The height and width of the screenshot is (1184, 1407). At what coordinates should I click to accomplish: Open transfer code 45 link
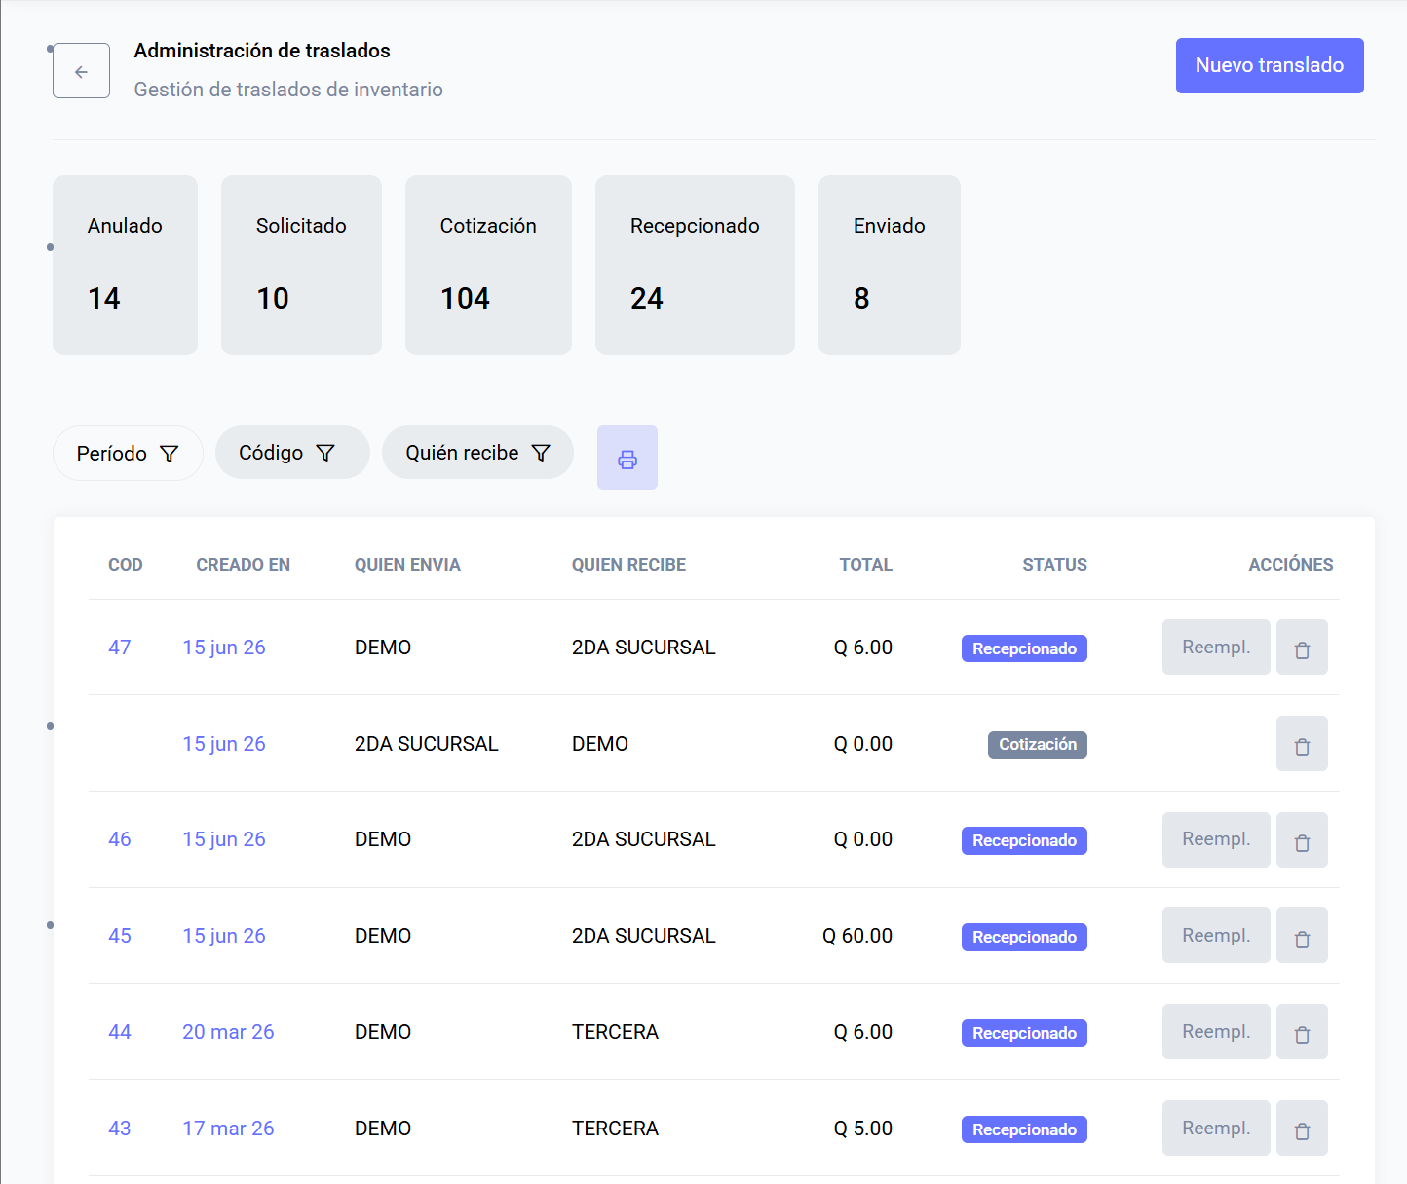tap(120, 936)
